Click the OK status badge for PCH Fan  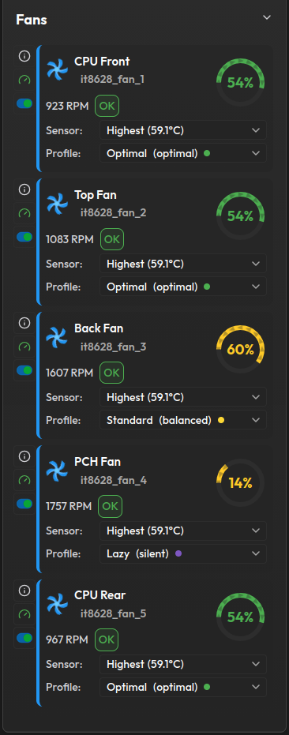tap(111, 506)
